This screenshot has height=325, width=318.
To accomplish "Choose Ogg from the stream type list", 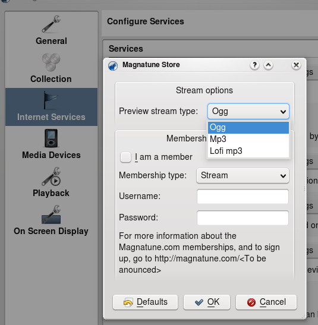I will 248,128.
